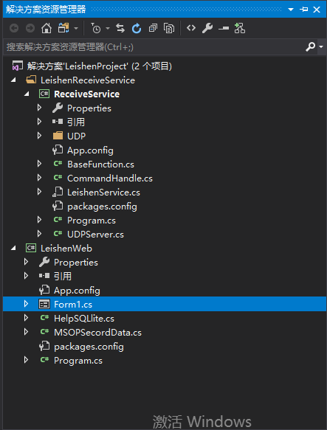Viewport: 327px width, 430px height.
Task: Toggle Preview Selected Items icon
Action: [224, 28]
